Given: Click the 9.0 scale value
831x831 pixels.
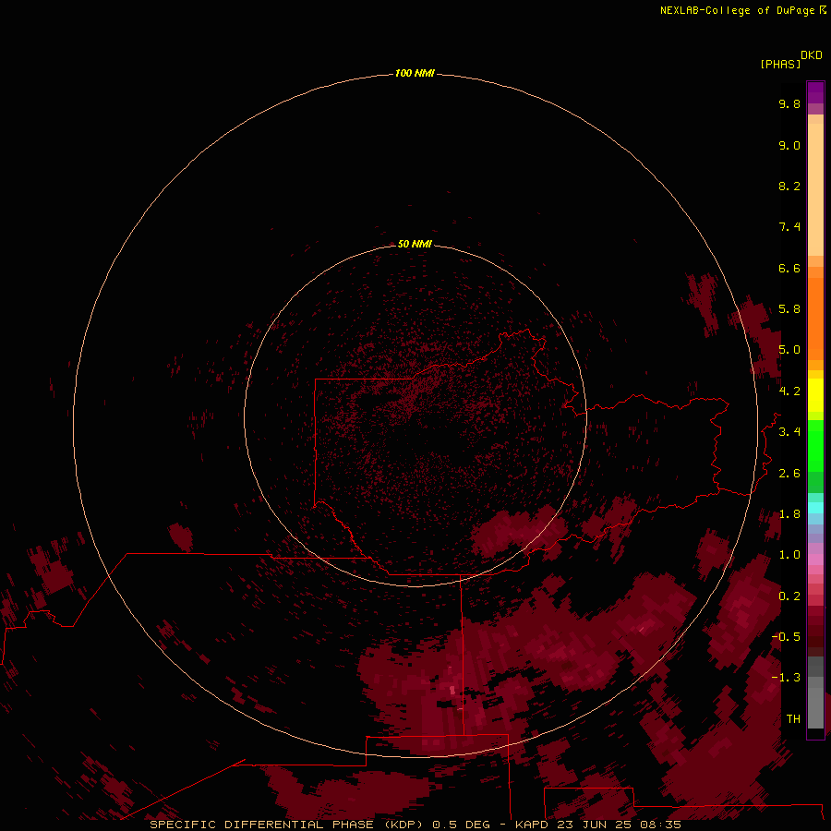Looking at the screenshot, I should click(x=789, y=145).
